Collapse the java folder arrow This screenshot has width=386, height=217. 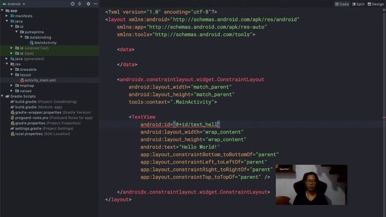tap(7, 21)
